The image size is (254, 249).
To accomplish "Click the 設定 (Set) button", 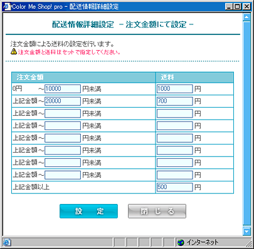I will (88, 211).
